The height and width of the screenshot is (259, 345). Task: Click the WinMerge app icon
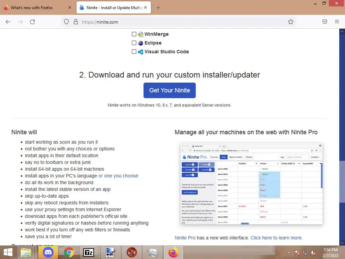[x=140, y=34]
